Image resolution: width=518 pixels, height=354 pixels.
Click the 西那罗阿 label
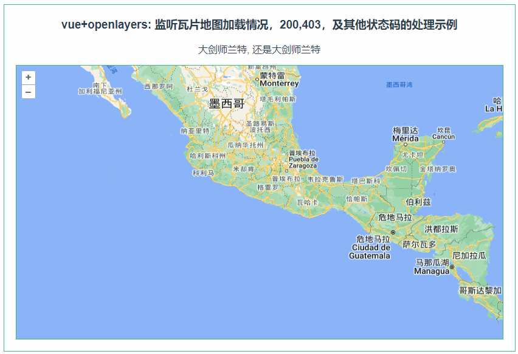pos(159,86)
